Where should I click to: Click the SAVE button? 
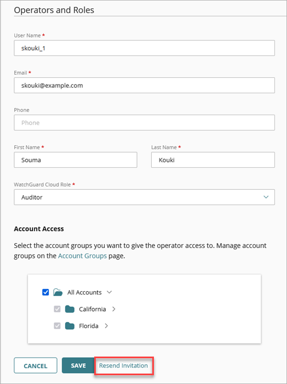(78, 365)
